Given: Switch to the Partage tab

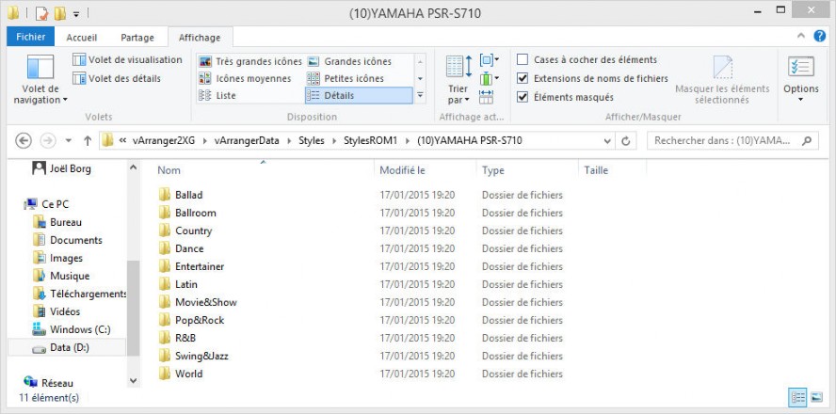Looking at the screenshot, I should [x=137, y=38].
